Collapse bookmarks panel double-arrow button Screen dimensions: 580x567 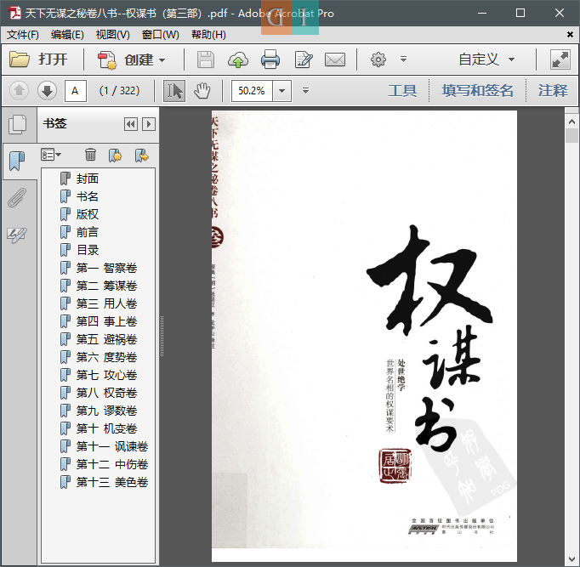(x=131, y=124)
